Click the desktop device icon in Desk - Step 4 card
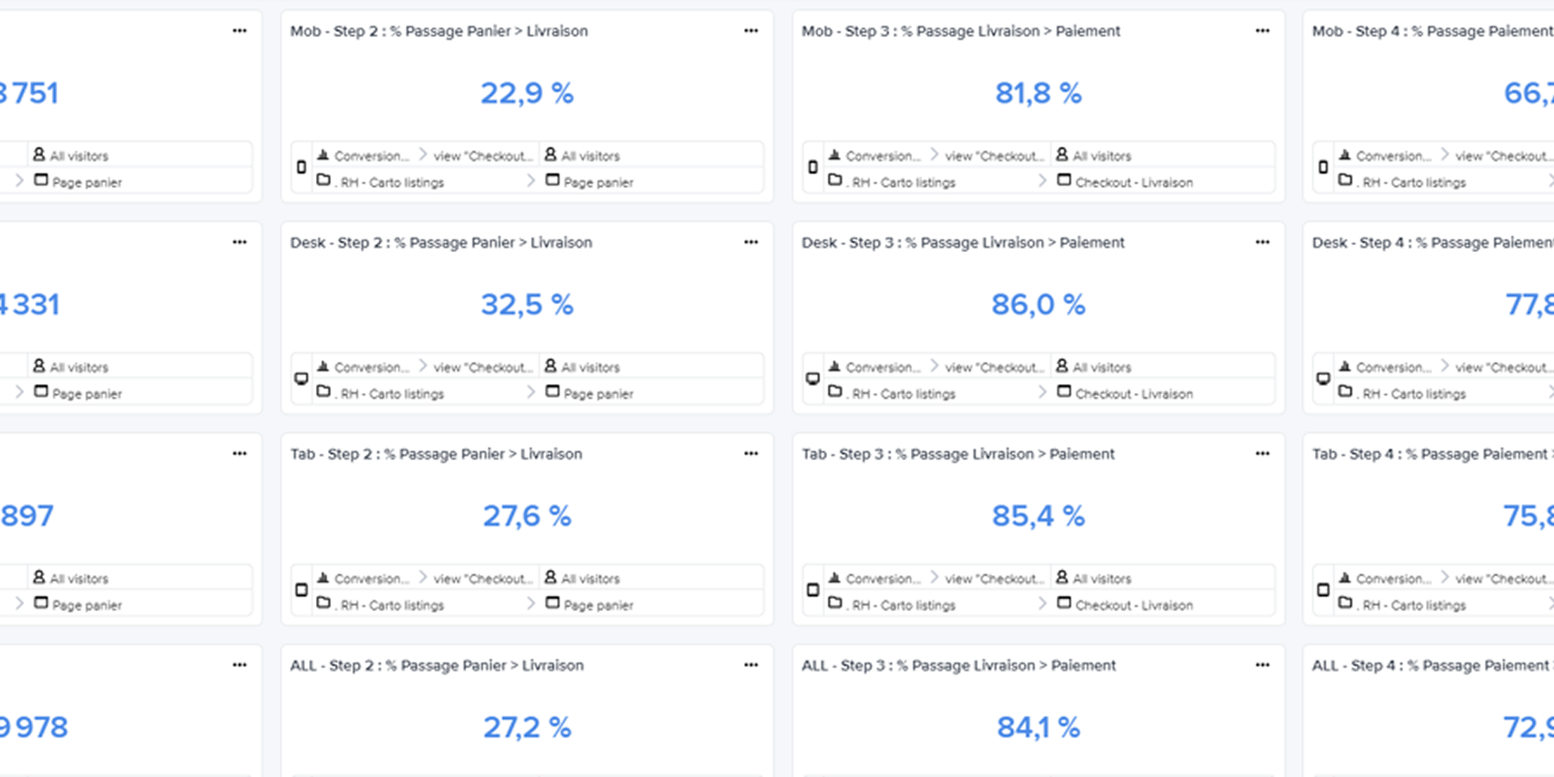Image resolution: width=1554 pixels, height=777 pixels. [x=1323, y=379]
